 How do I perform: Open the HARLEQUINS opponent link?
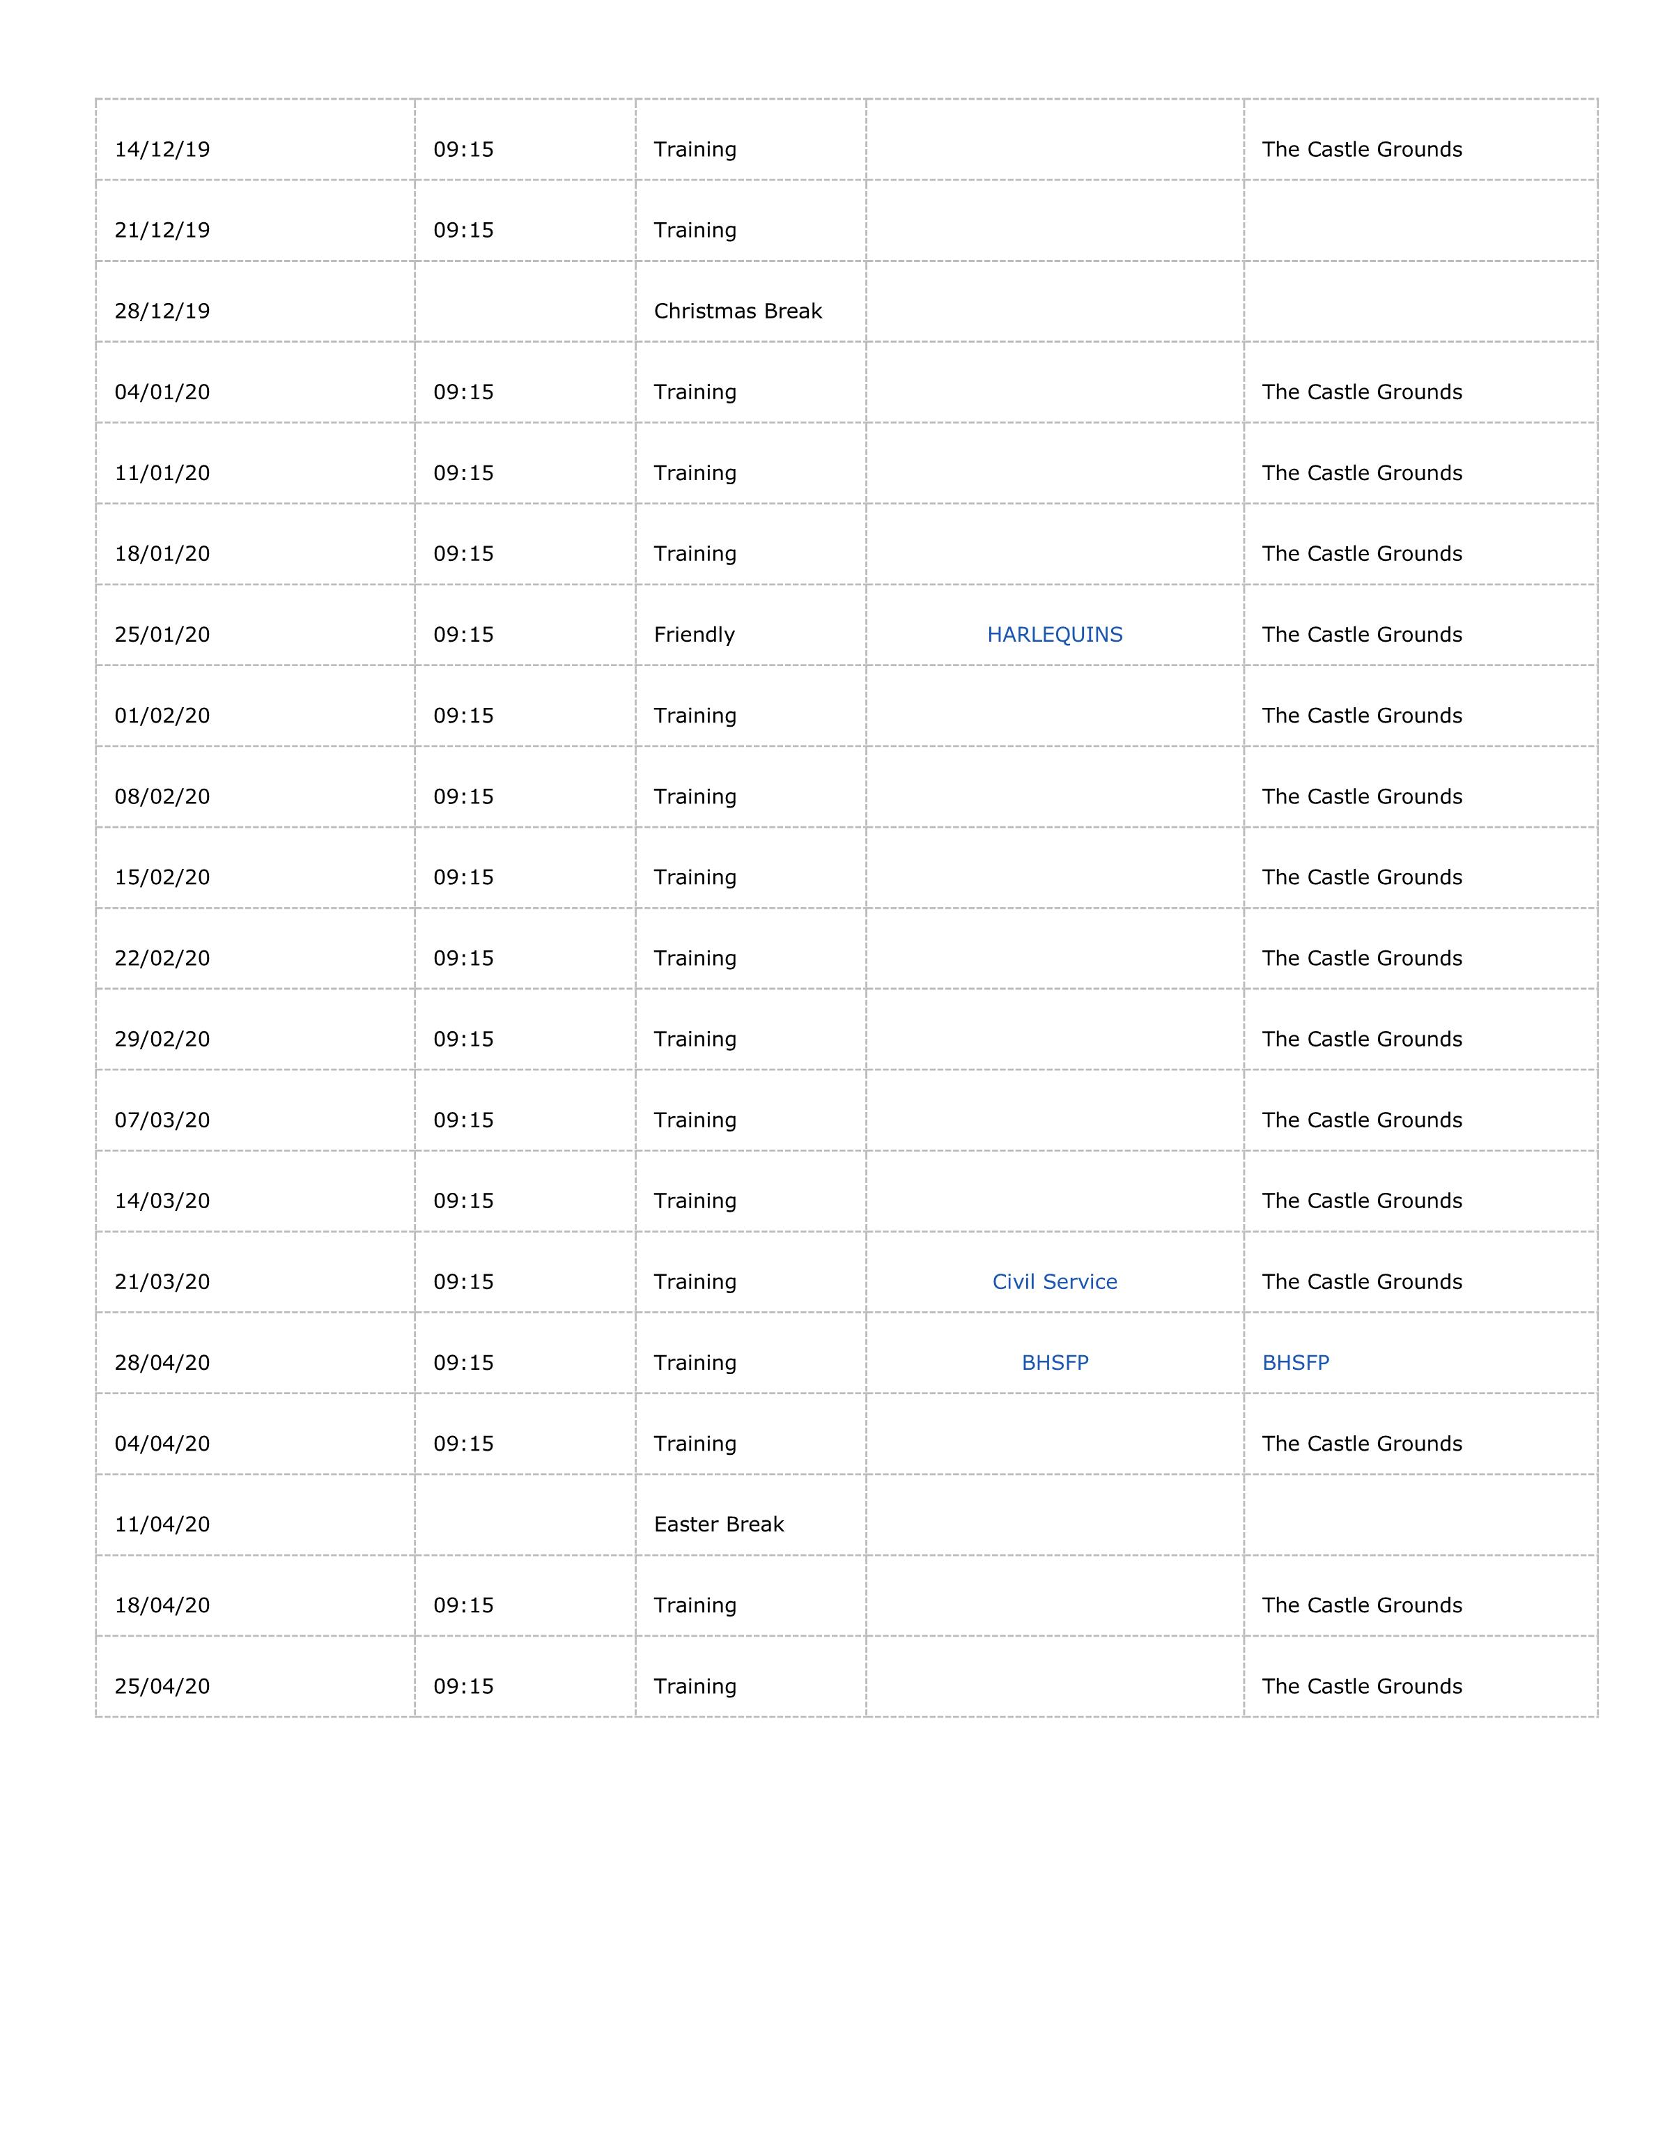pos(1054,635)
